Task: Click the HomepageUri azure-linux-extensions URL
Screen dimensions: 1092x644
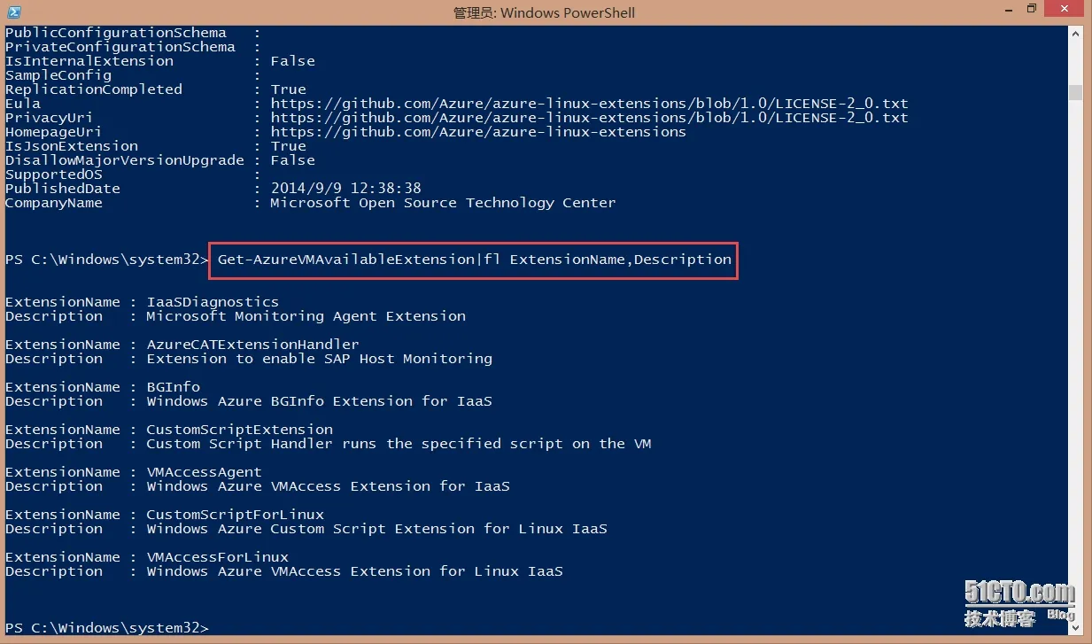Action: [x=478, y=132]
